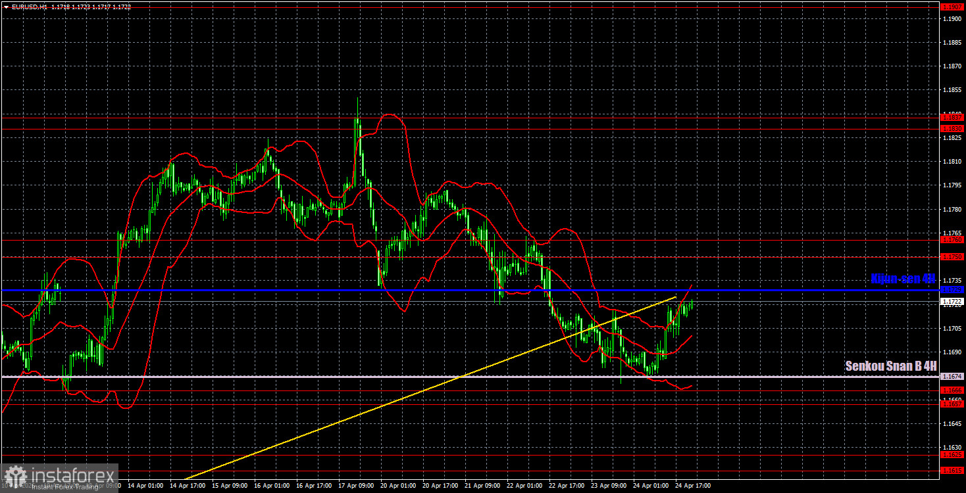The image size is (966, 493).
Task: Click the 1.1780 price scale value
Action: 952,209
